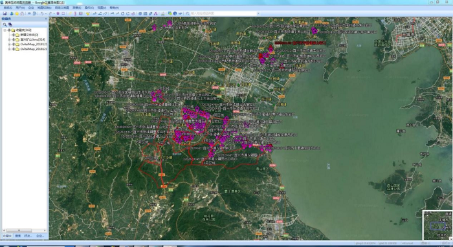Image resolution: width=453 pixels, height=247 pixels.
Task: Click the overview minimap thumbnail
Action: [437, 226]
